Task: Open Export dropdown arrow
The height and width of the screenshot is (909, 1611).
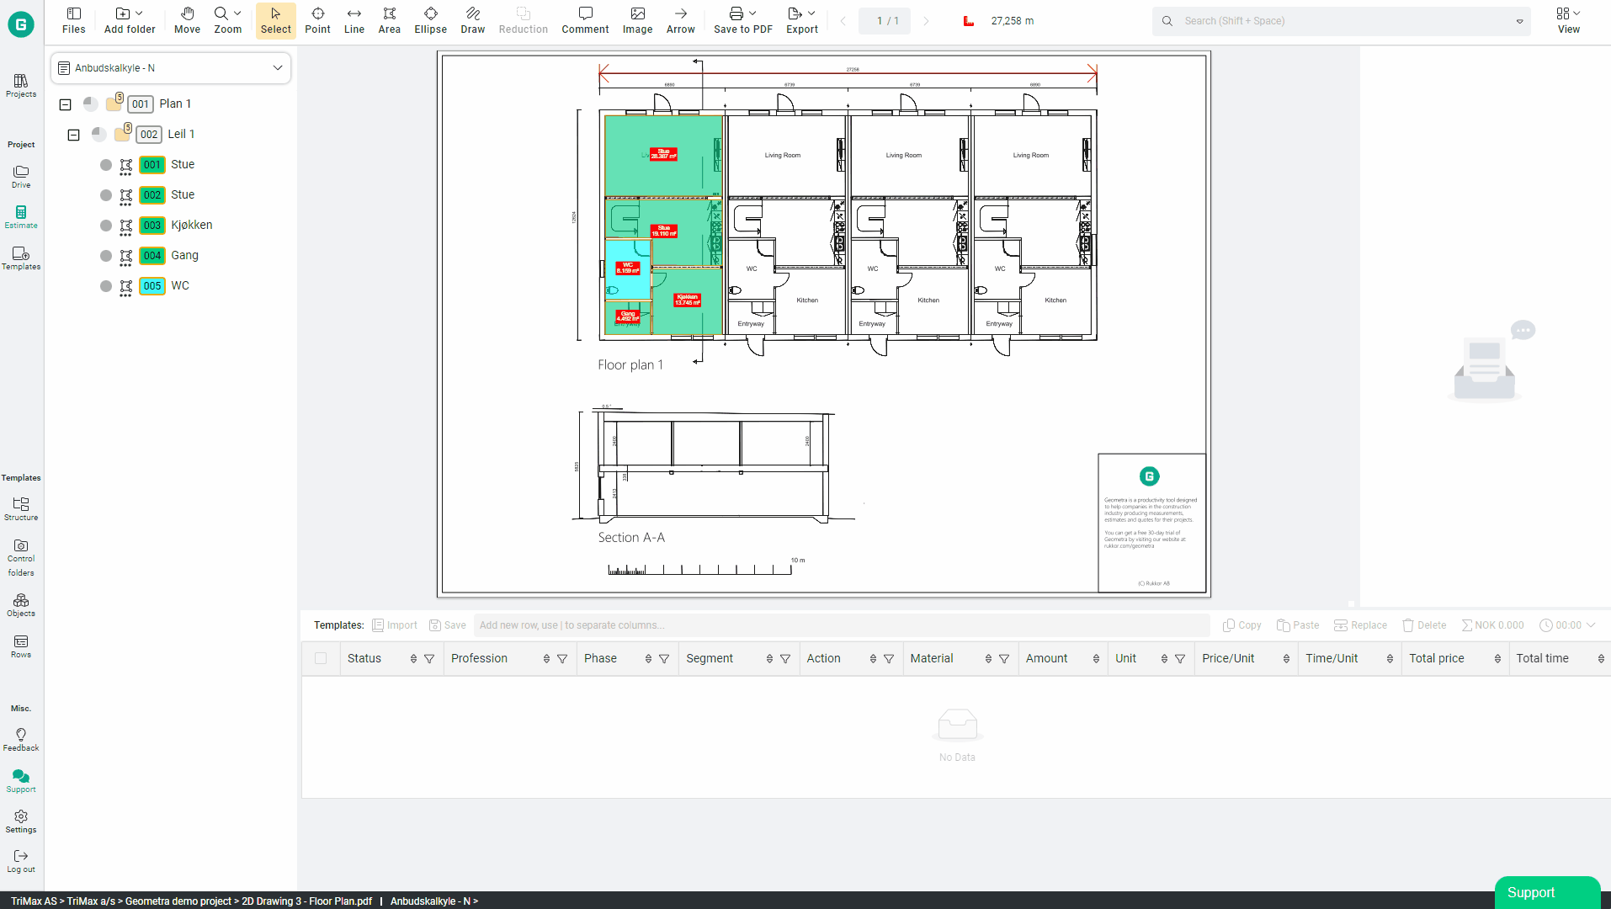Action: [811, 13]
